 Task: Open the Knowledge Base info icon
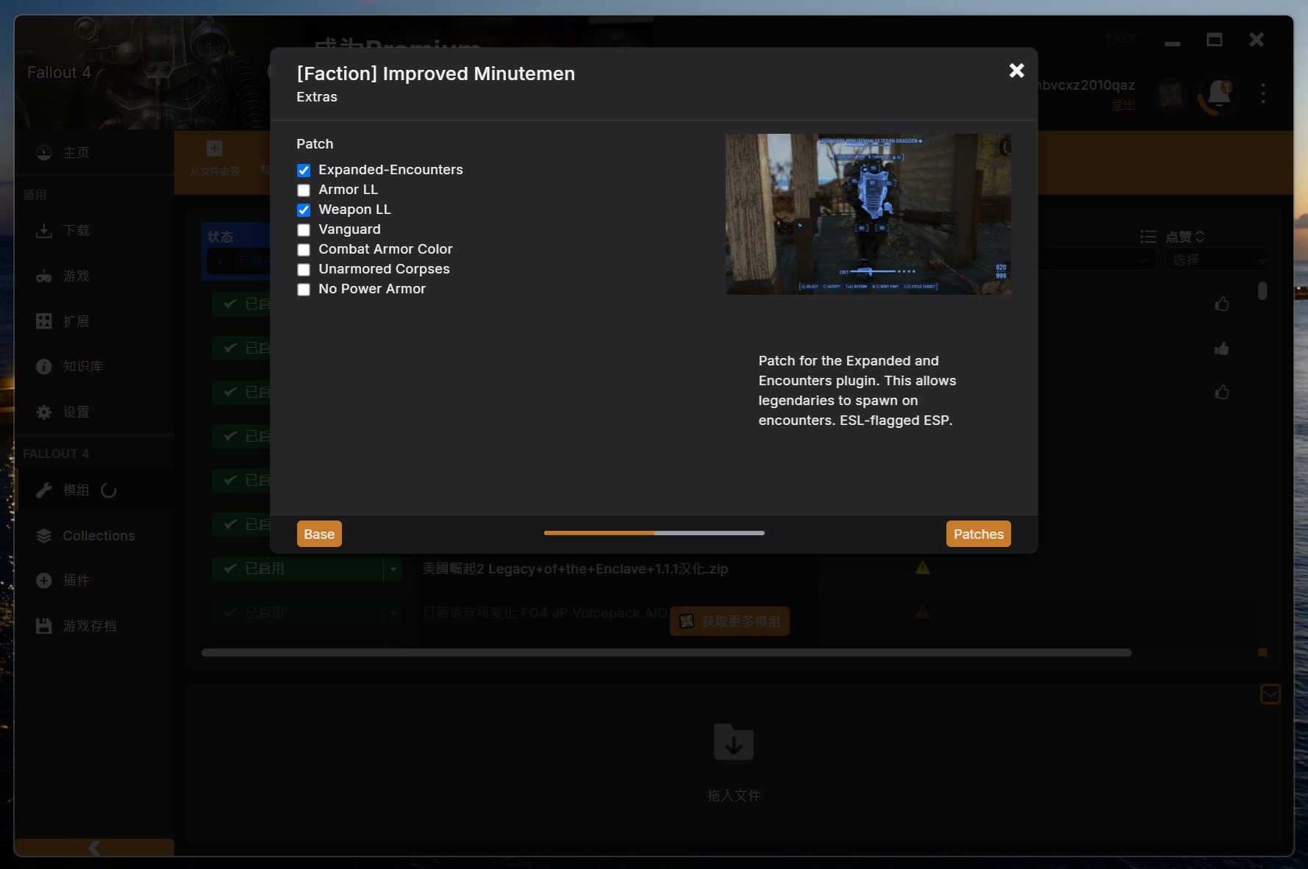tap(44, 366)
